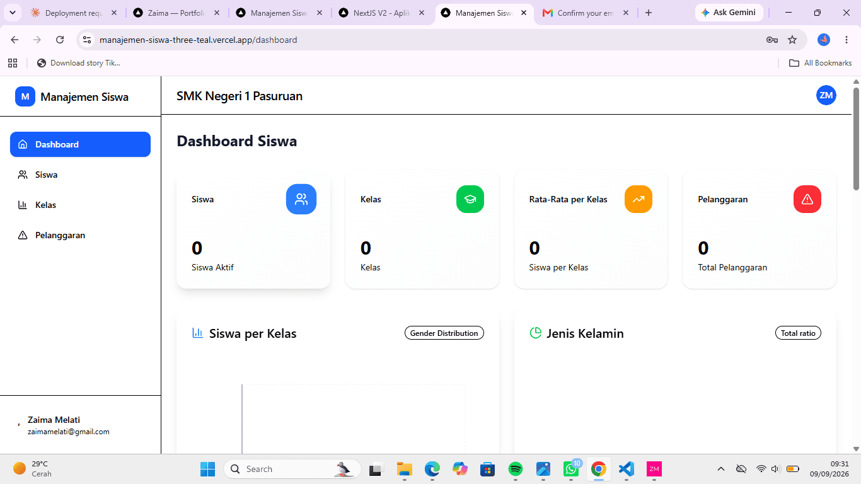861x484 pixels.
Task: Open the Pelanggaran sidebar item
Action: click(80, 235)
